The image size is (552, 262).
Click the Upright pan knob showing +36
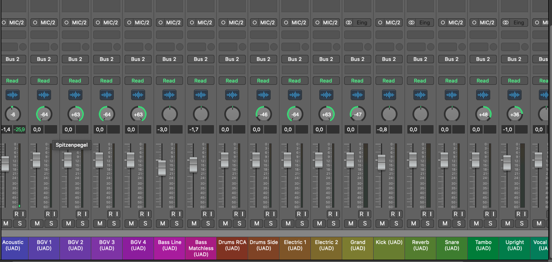pyautogui.click(x=515, y=114)
